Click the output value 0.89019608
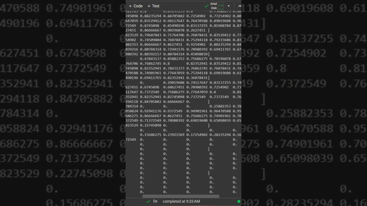 point(220,21)
